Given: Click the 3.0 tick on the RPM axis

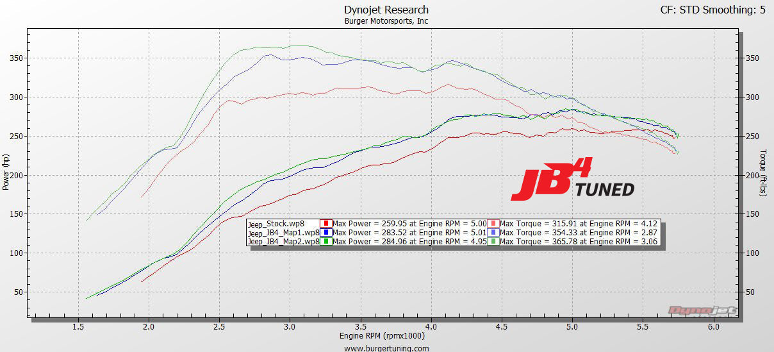Looking at the screenshot, I should tap(290, 326).
